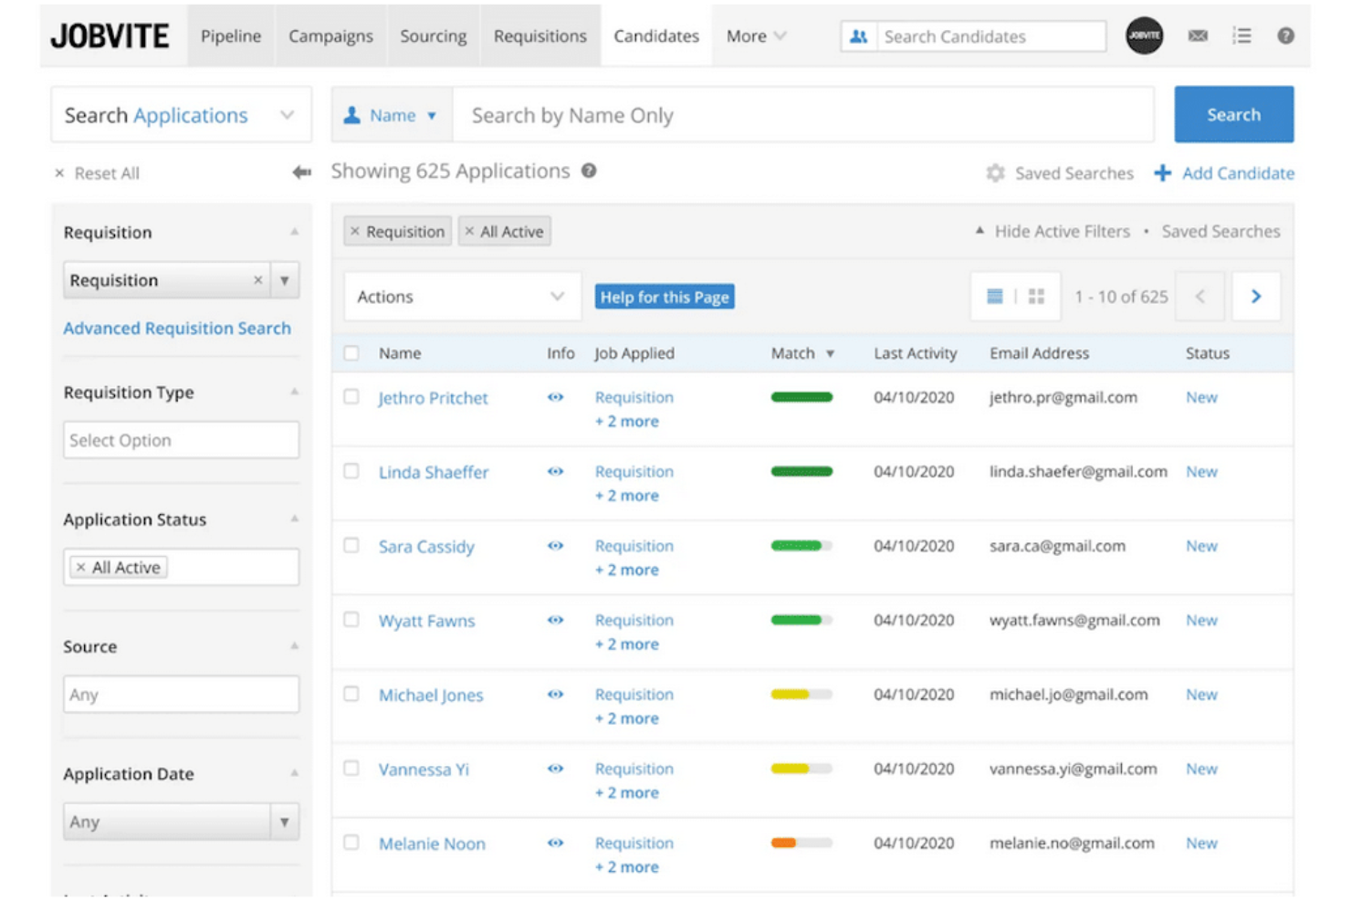This screenshot has width=1351, height=901.
Task: Open the task list icon in header
Action: [x=1241, y=36]
